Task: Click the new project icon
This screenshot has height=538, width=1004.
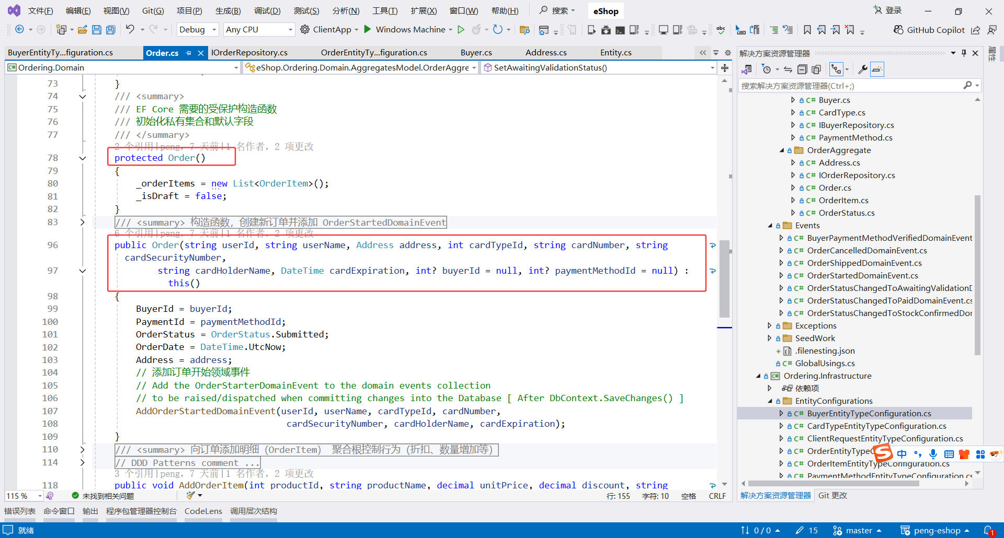Action: click(x=61, y=30)
